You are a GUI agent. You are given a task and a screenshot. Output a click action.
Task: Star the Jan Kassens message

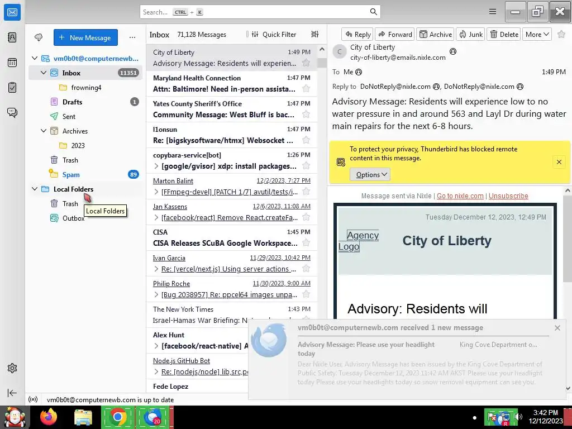[x=306, y=217]
